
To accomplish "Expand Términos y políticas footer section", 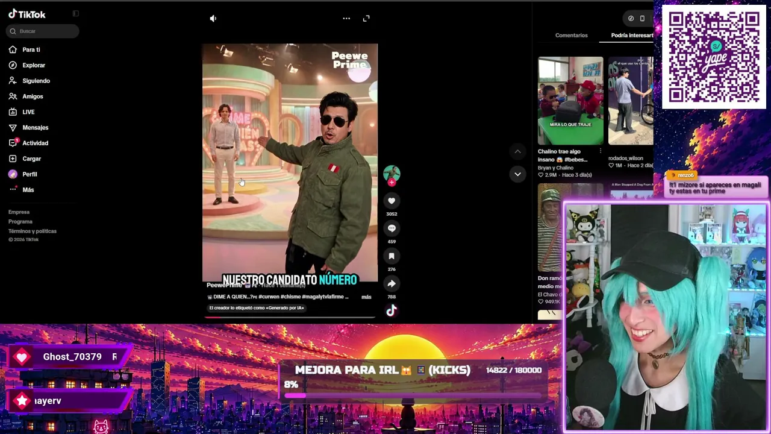I will coord(33,231).
